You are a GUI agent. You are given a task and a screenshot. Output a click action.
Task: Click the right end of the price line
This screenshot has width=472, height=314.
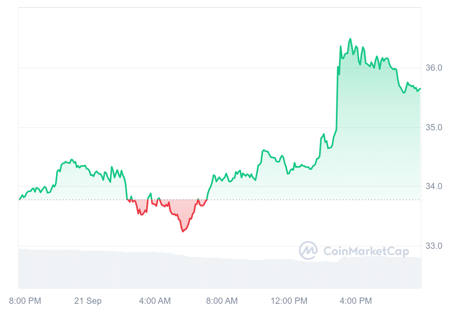(420, 89)
